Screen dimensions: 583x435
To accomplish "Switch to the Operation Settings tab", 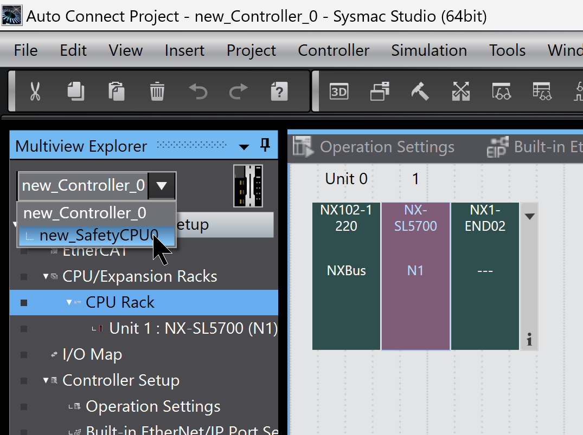I will tap(374, 147).
